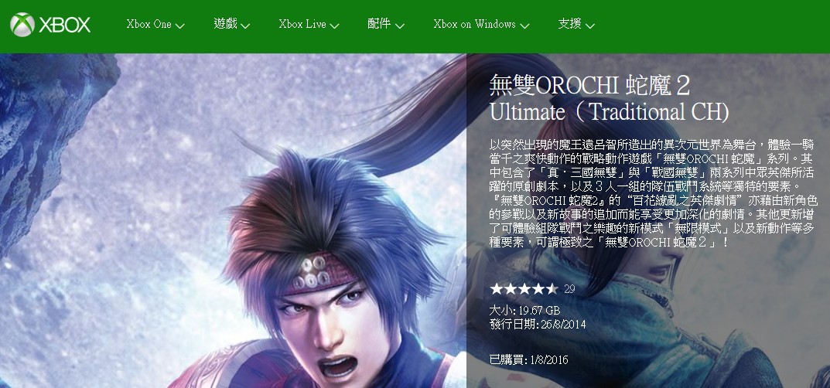Expand the chevron next to 遊戲
Viewport: 830px width, 388px height.
pos(245,26)
